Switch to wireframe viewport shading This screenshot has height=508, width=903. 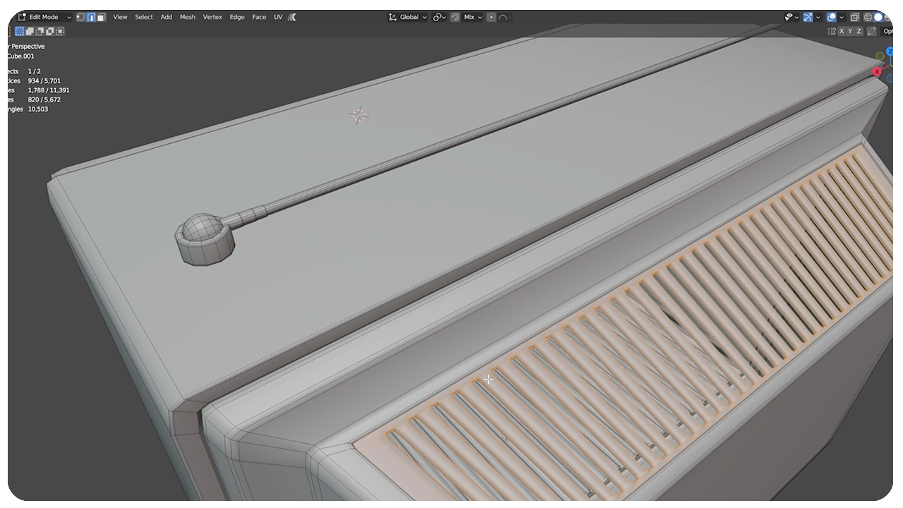pos(868,17)
